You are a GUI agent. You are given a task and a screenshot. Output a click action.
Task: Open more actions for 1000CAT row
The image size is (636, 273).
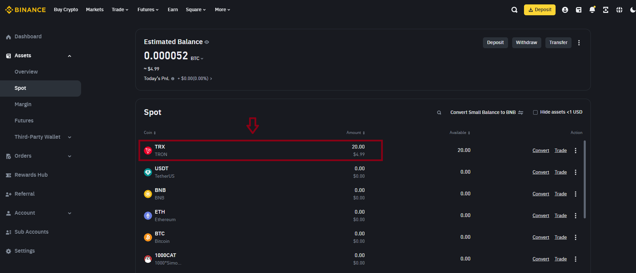pyautogui.click(x=576, y=259)
